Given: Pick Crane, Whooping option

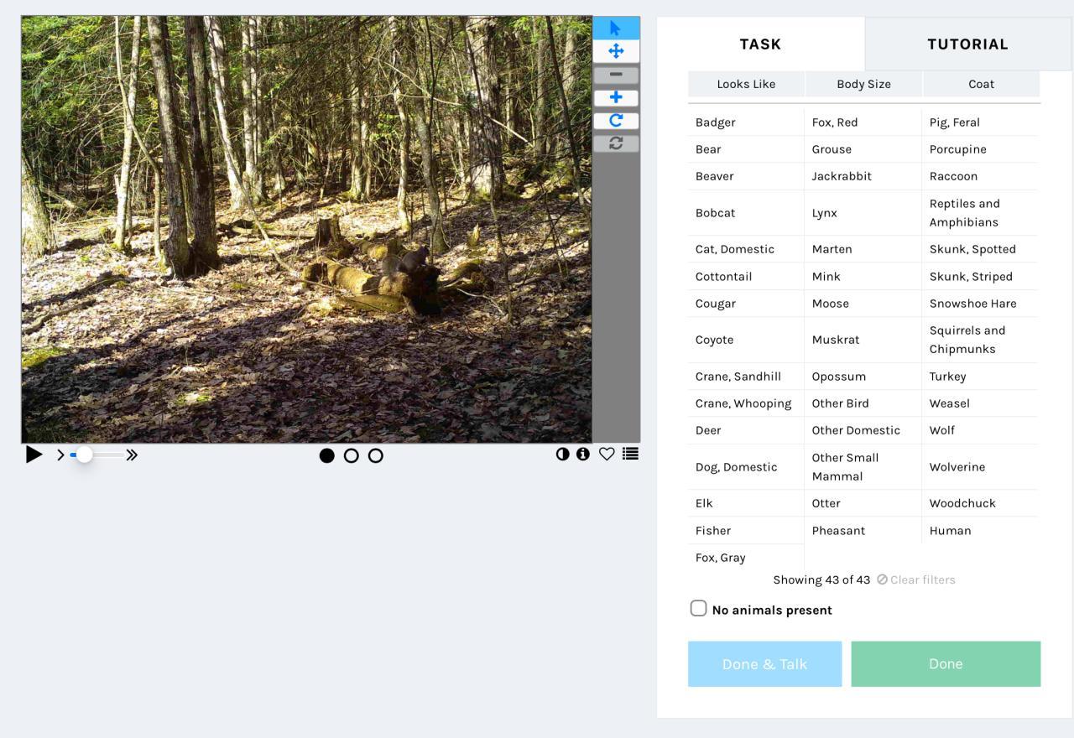Looking at the screenshot, I should pos(746,403).
